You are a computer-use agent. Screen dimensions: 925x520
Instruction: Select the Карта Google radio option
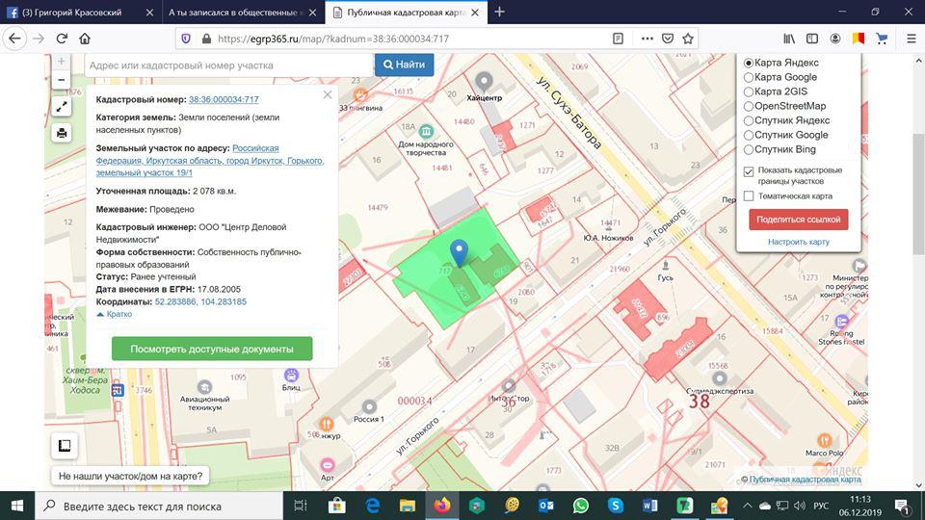749,77
